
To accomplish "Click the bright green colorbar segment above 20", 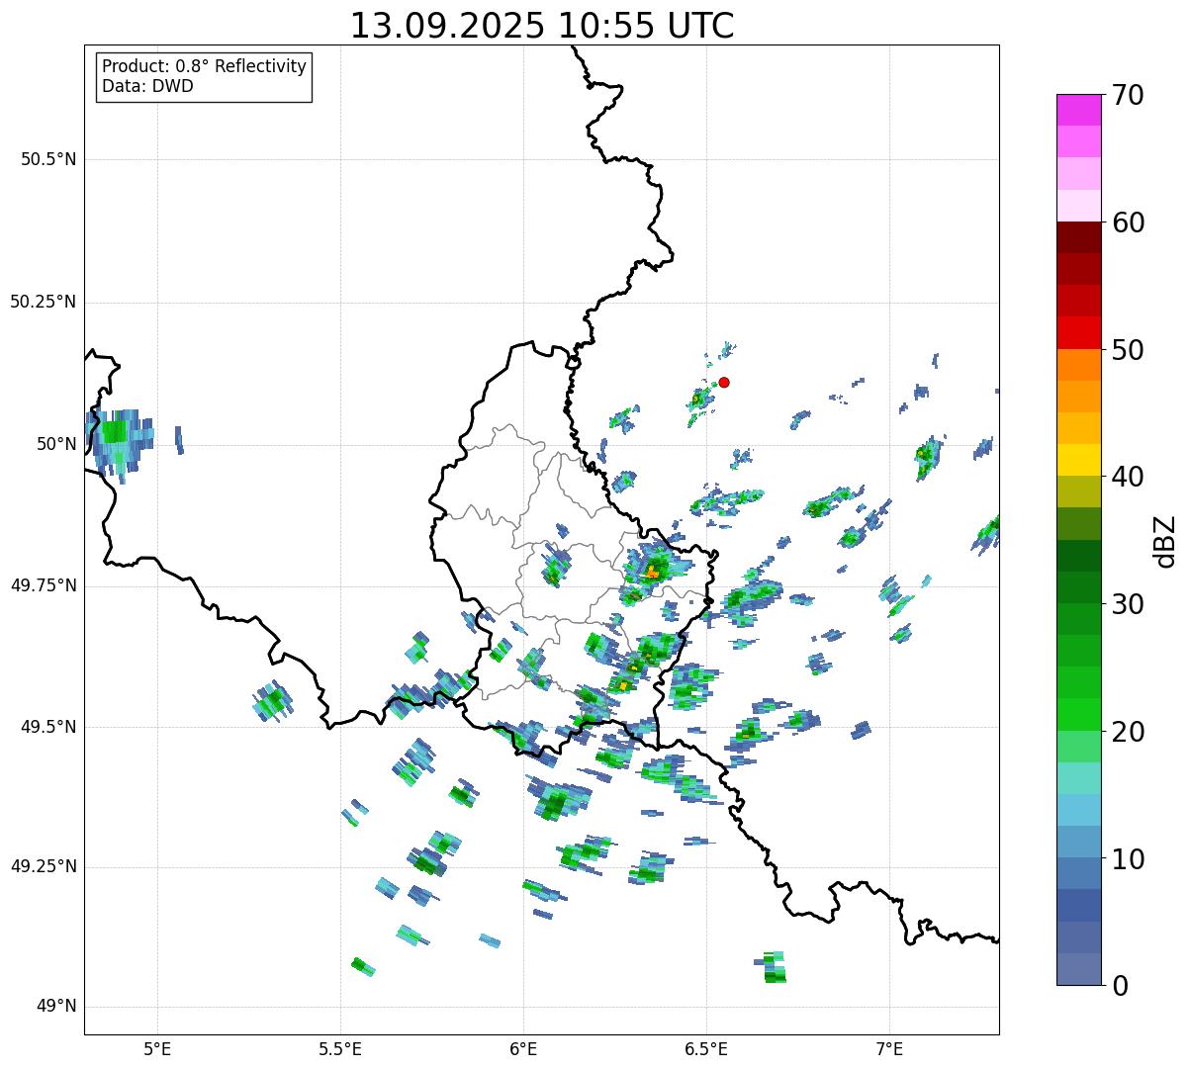I will pyautogui.click(x=1078, y=714).
